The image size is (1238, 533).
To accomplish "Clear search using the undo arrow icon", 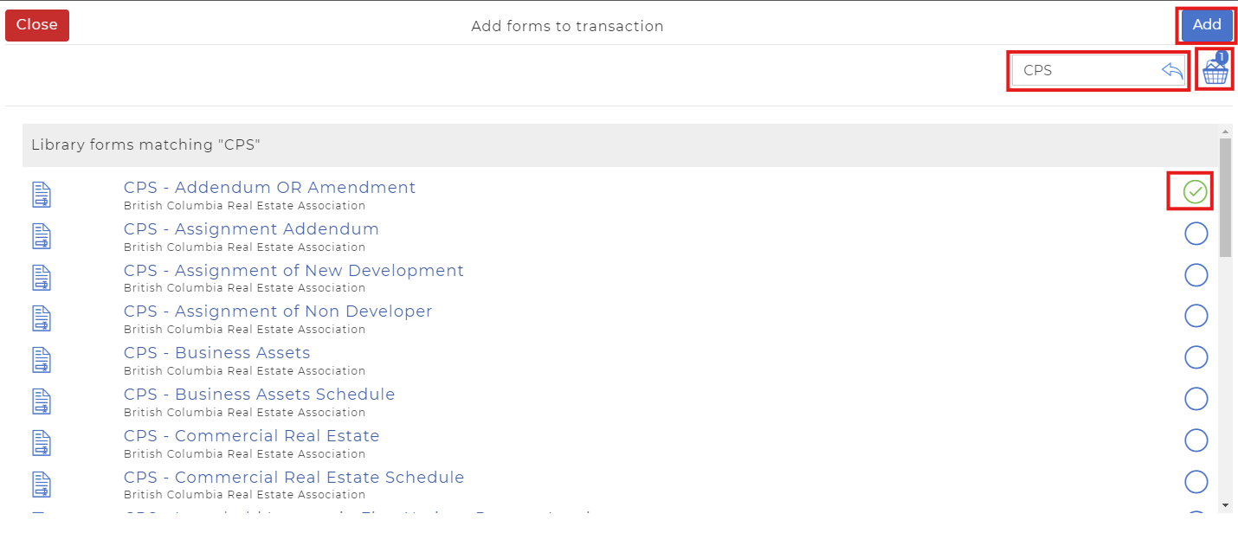I will click(x=1171, y=70).
